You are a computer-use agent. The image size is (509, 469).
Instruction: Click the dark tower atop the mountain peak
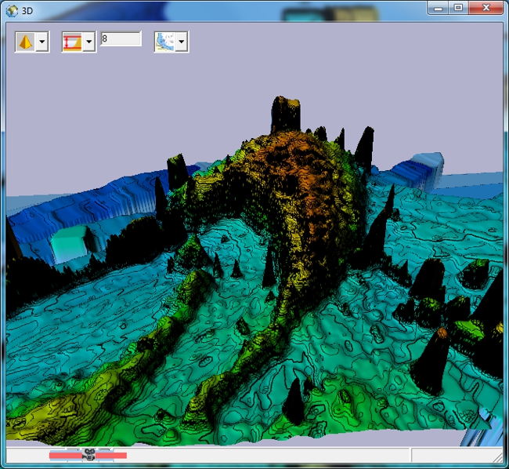coord(285,115)
